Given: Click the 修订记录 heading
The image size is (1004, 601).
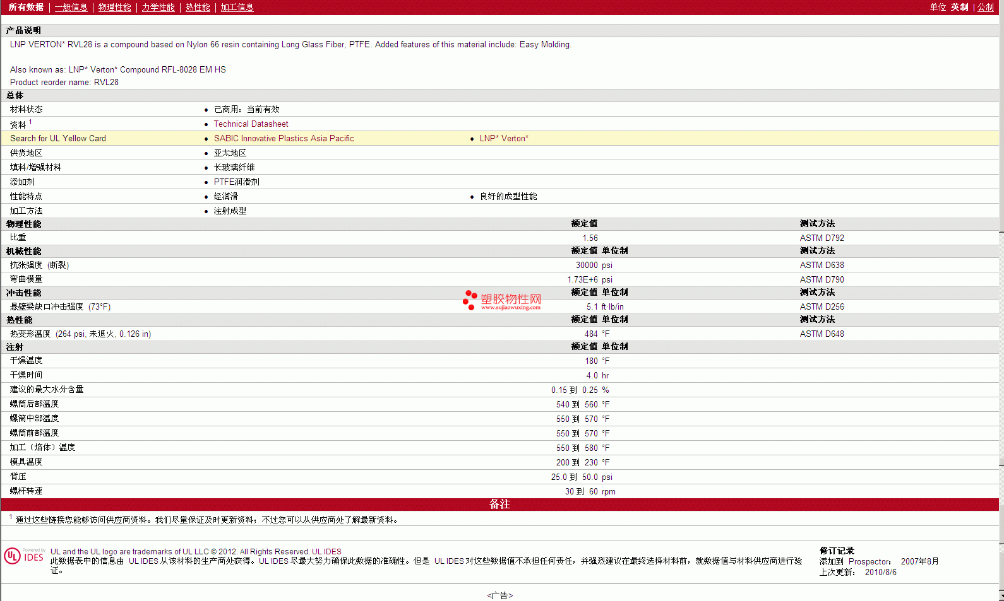Looking at the screenshot, I should pyautogui.click(x=837, y=551).
